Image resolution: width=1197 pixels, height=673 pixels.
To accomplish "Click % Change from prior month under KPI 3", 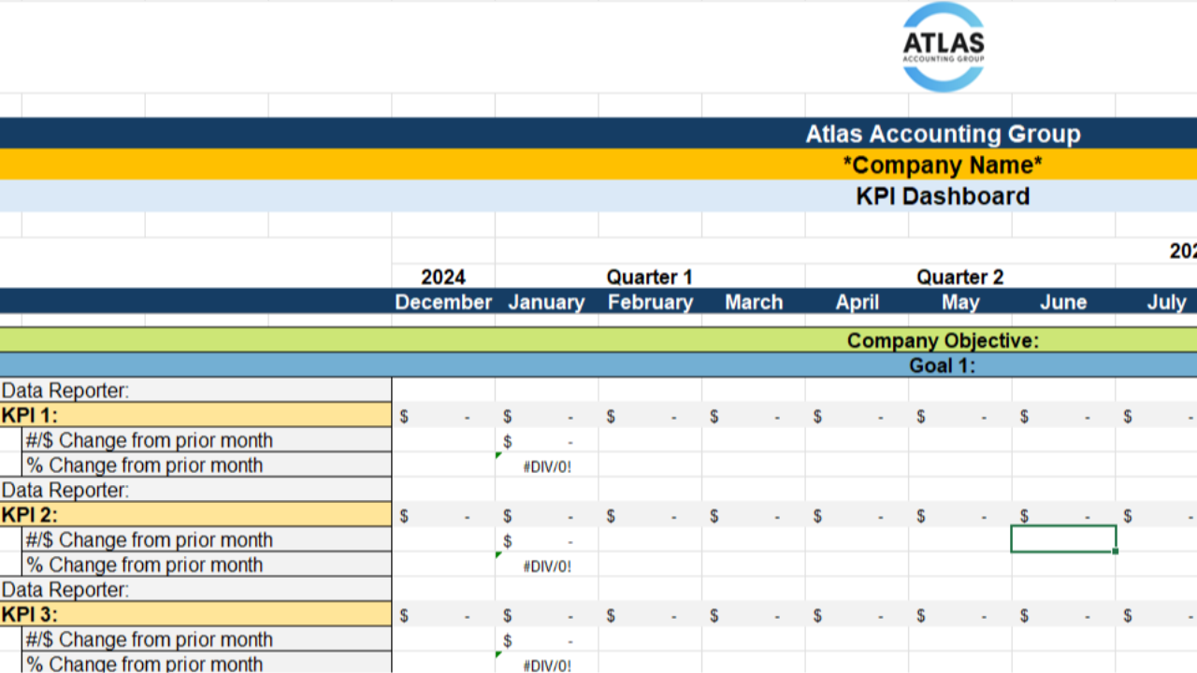I will 207,664.
